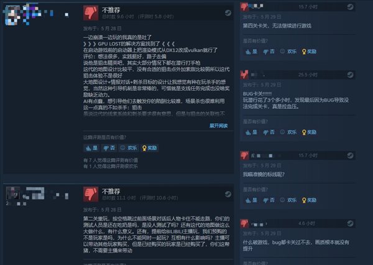The width and height of the screenshot is (373, 265).
Task: Click the thumbs-down icon of the second 不推荐 review
Action: coord(91,194)
